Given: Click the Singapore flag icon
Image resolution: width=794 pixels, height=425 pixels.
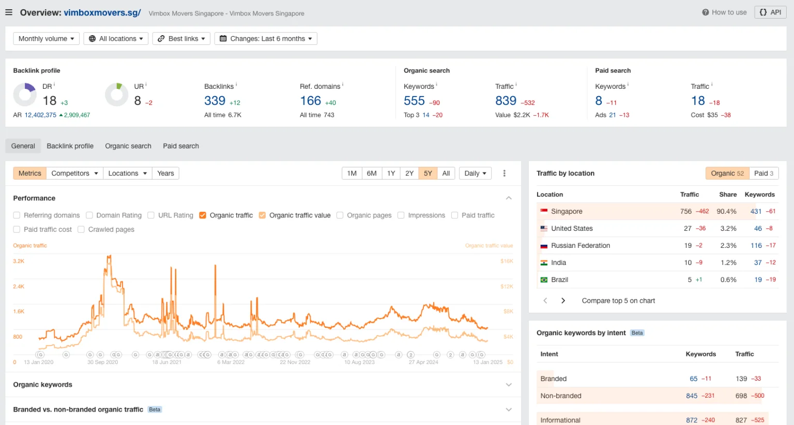Looking at the screenshot, I should (544, 211).
